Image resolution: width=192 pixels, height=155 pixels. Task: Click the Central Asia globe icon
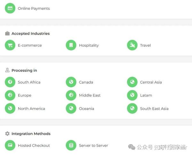pos(132,82)
